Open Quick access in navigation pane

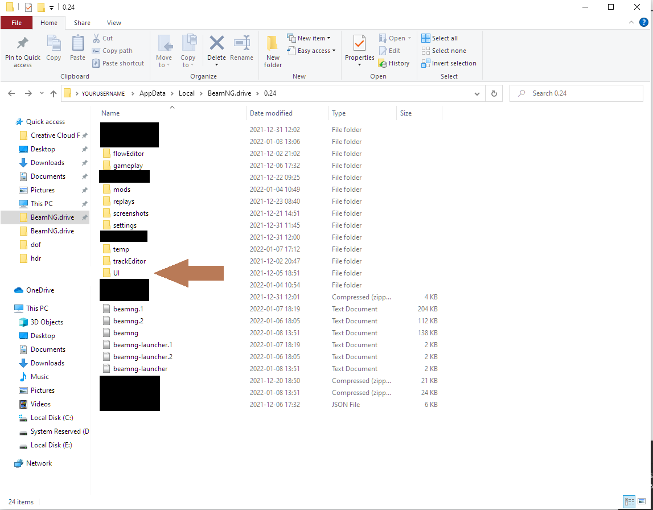(x=46, y=122)
